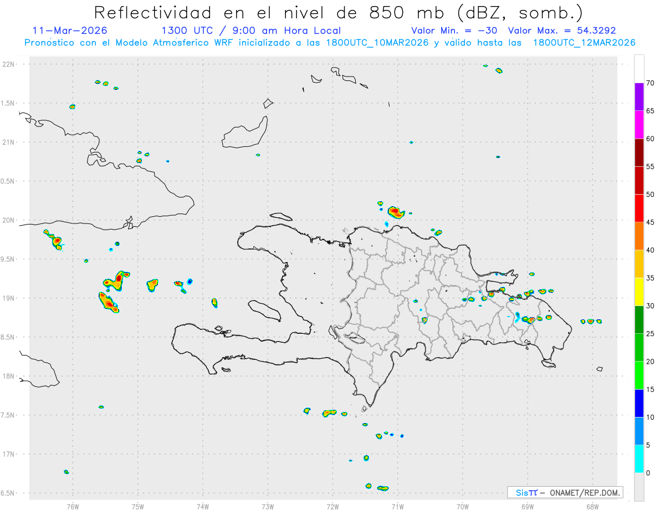The image size is (665, 514).
Task: Click the dark green 25–30 dBZ band
Action: [639, 320]
